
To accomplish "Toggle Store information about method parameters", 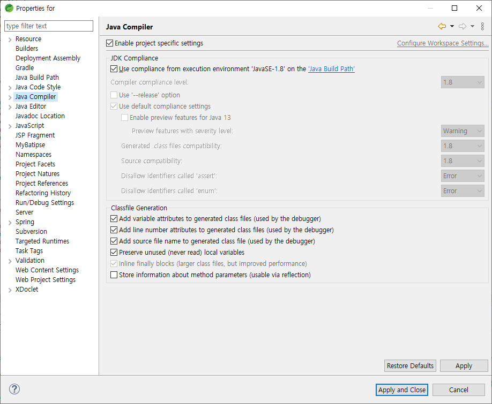I will tap(114, 275).
